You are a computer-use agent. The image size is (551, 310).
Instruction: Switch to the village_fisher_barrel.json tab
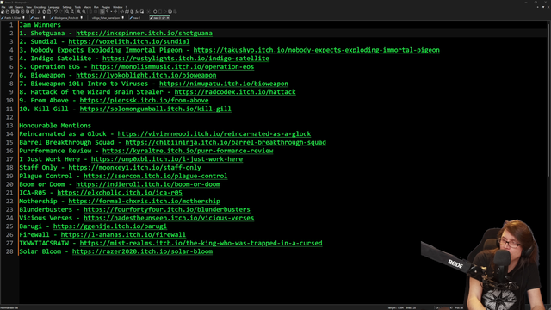[x=107, y=18]
